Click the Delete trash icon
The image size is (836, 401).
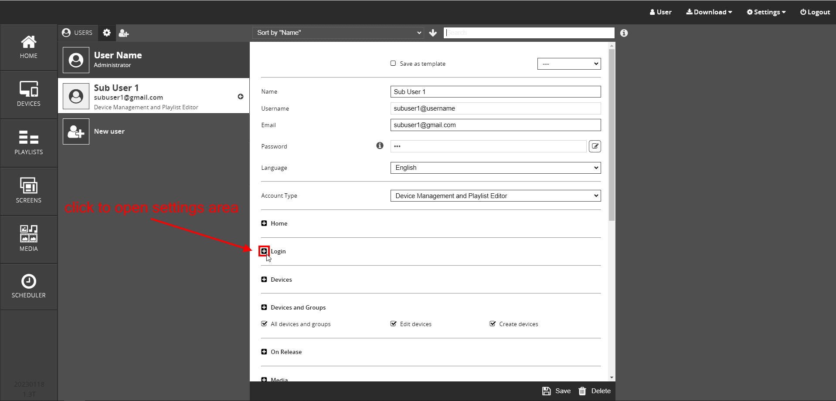582,391
